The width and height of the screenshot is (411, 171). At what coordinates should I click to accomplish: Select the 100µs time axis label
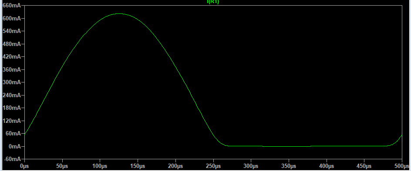(100, 166)
